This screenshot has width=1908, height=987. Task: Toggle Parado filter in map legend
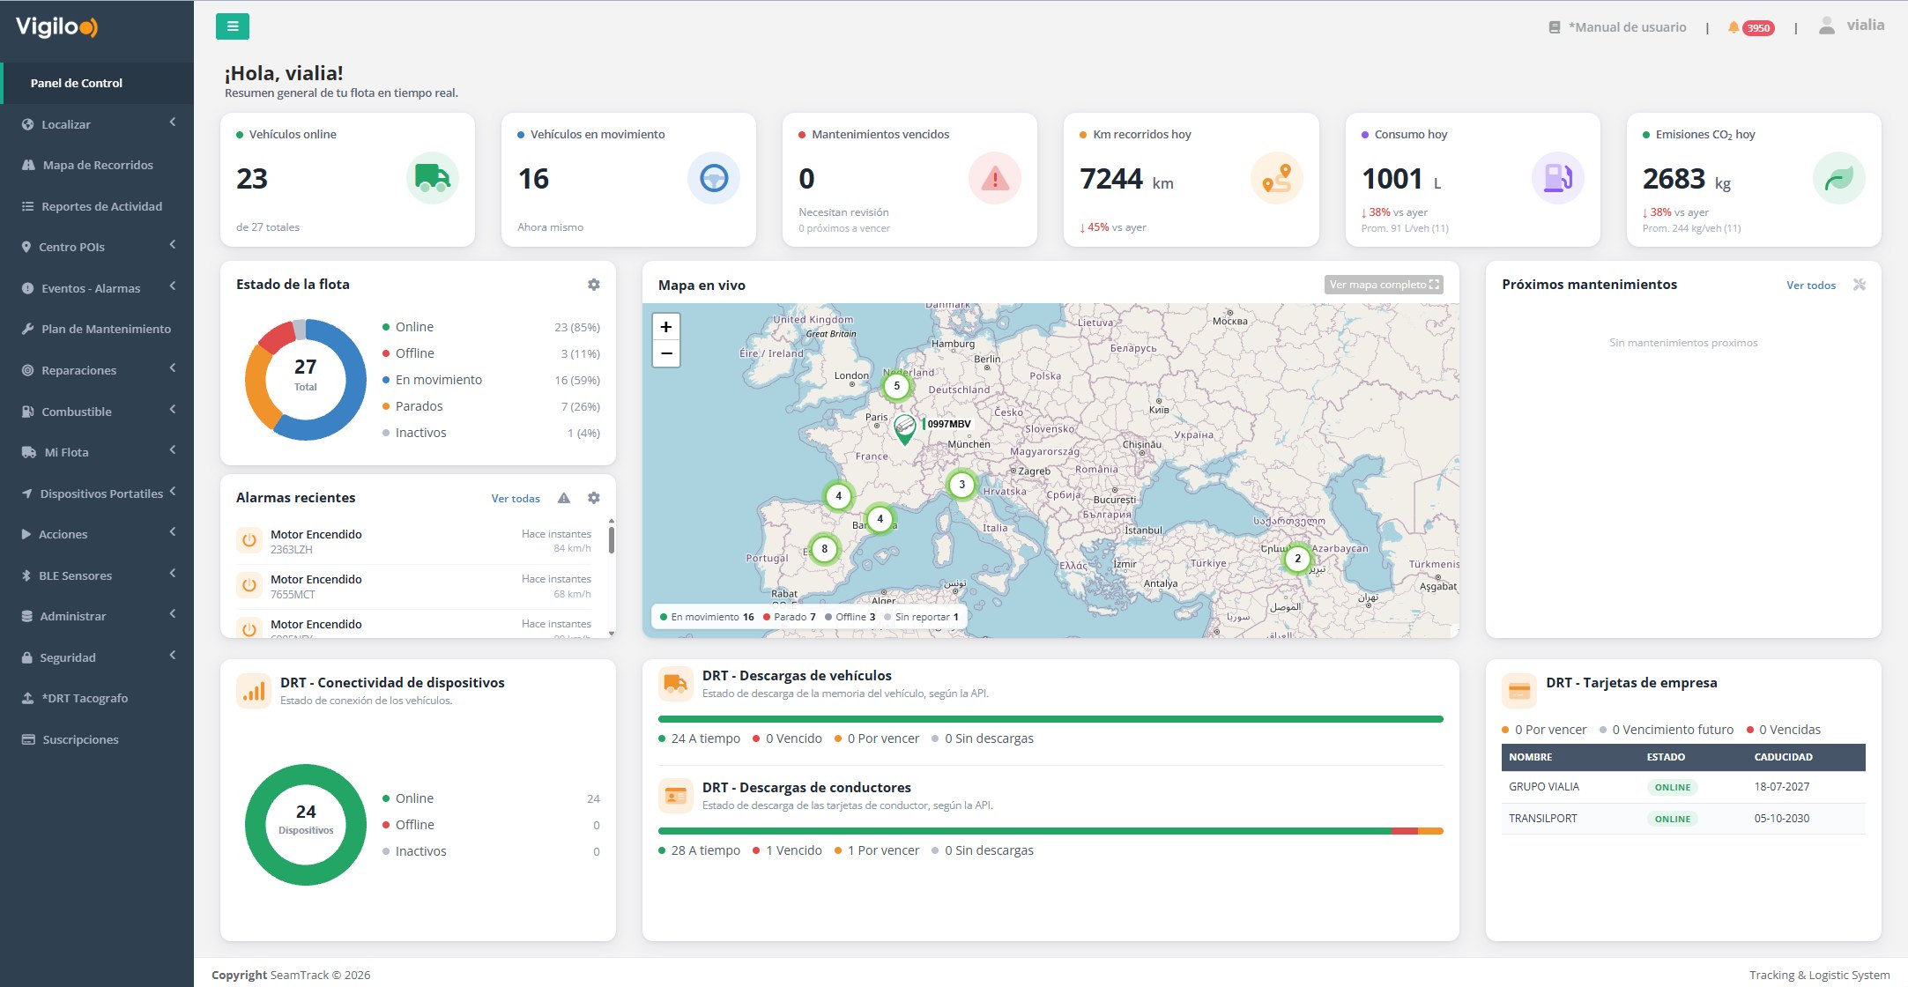790,617
